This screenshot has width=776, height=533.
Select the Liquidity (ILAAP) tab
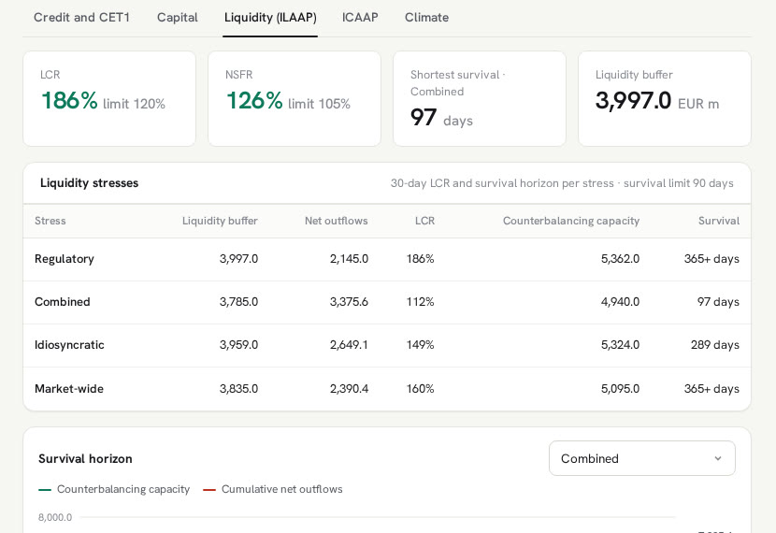pos(270,18)
